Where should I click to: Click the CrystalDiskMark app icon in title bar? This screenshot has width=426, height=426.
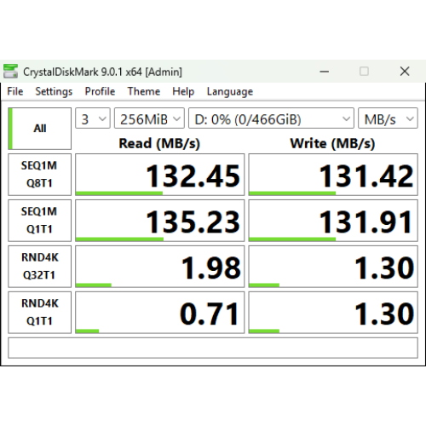pyautogui.click(x=10, y=71)
